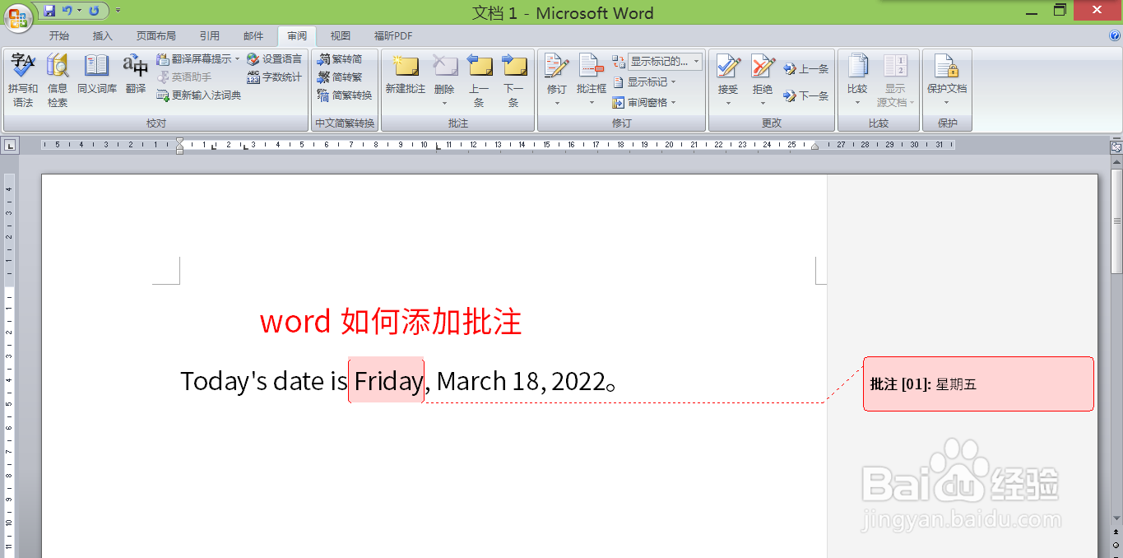This screenshot has width=1123, height=558.
Task: Open the 福昕PDF tab
Action: click(393, 36)
